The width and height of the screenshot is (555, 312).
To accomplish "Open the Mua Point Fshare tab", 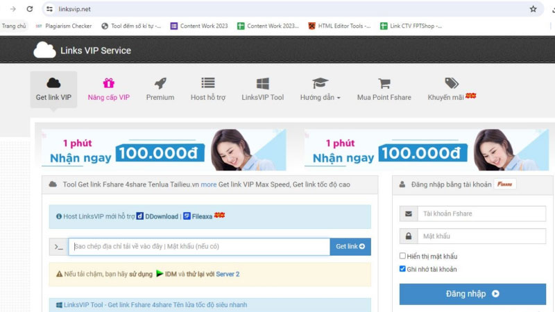I will click(x=384, y=89).
